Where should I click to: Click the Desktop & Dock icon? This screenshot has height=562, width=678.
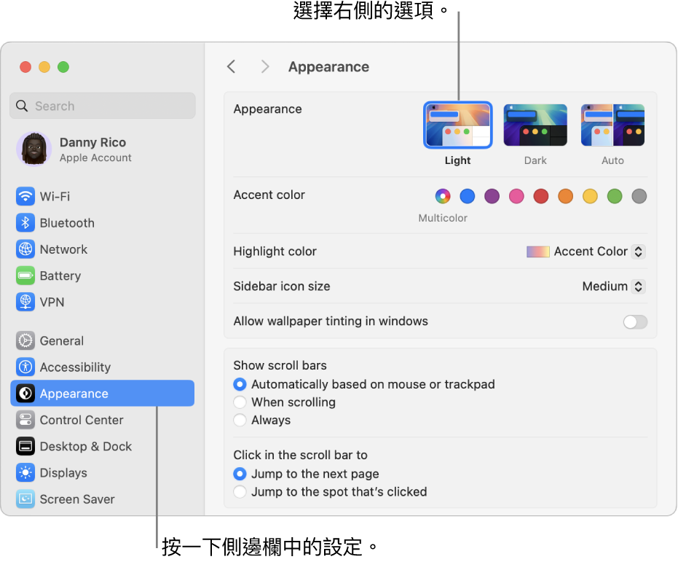[25, 447]
